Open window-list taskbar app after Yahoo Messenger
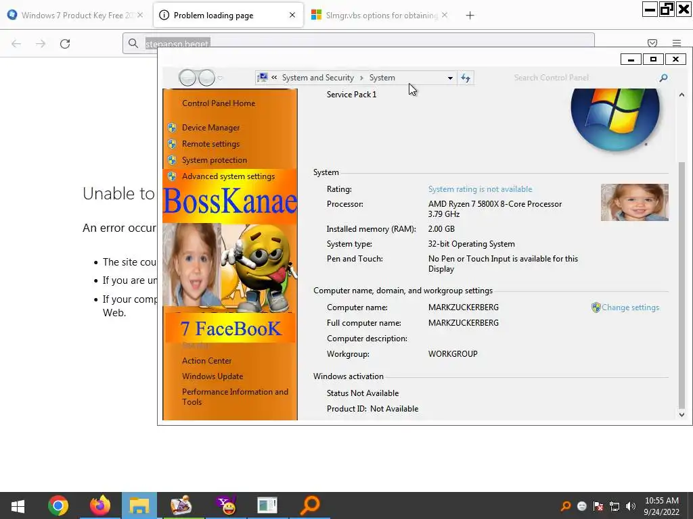693x519 pixels. coord(267,505)
